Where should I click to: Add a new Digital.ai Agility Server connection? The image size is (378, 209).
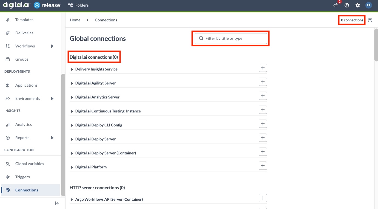(x=263, y=81)
